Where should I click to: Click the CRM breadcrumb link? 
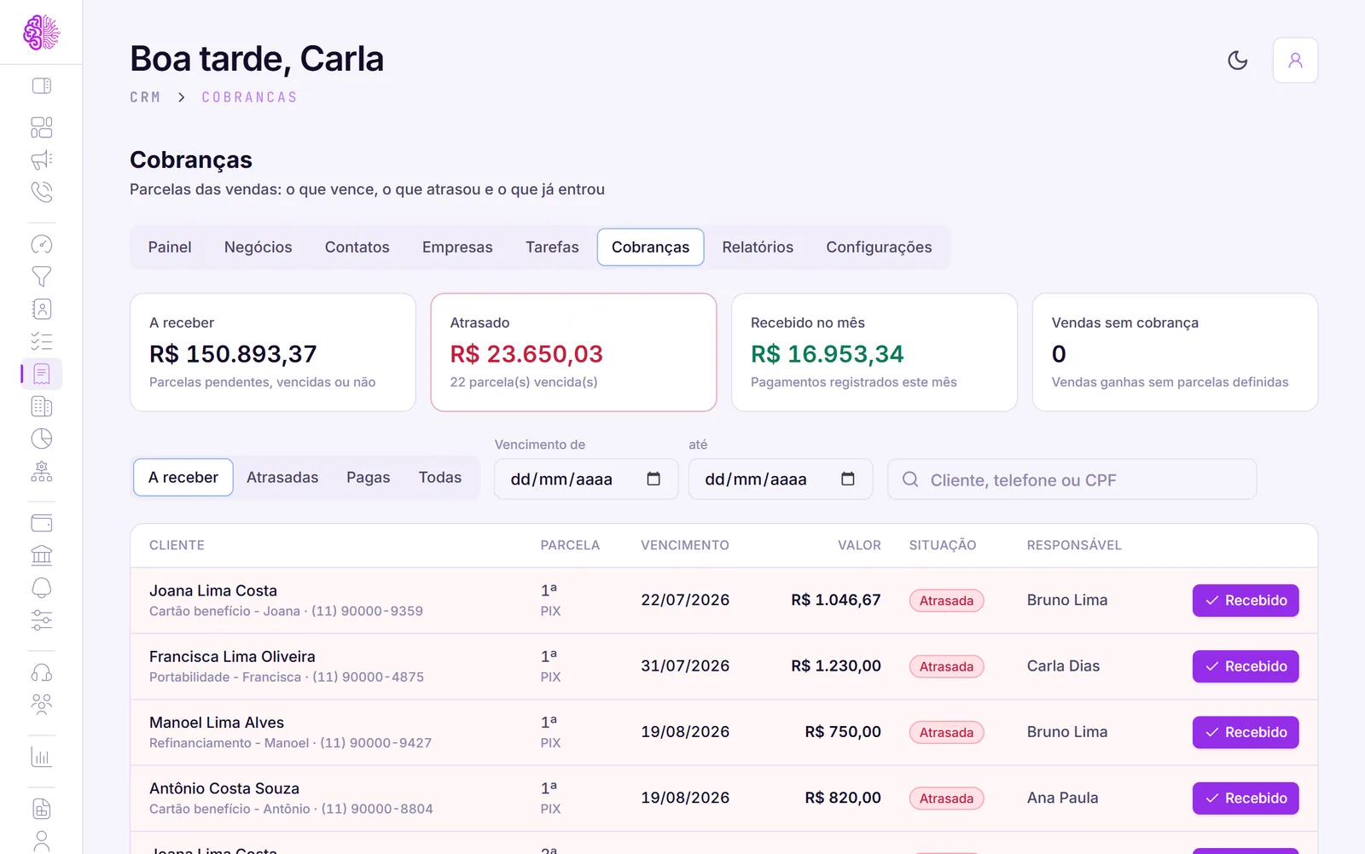point(145,97)
